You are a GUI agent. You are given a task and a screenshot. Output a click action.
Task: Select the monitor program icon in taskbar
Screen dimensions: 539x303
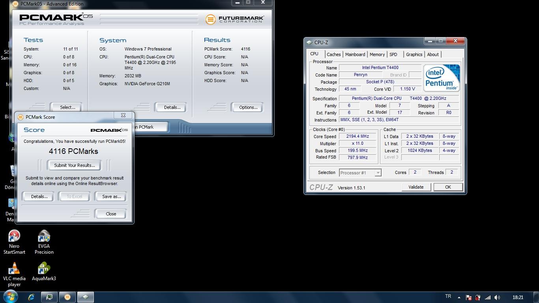coord(49,297)
